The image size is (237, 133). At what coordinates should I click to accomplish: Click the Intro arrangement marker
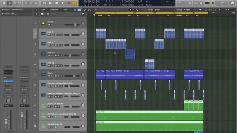pos(100,16)
